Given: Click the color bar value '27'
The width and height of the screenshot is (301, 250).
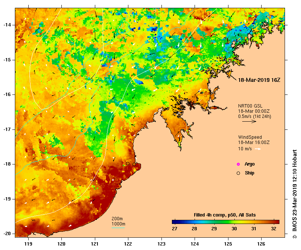Looking at the screenshot, I should coord(174,229).
